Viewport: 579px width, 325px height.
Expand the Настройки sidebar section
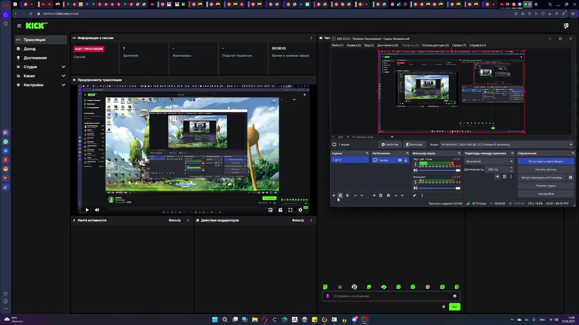pos(63,85)
